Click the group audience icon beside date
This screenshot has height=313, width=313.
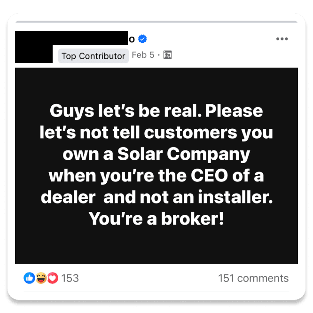(168, 55)
